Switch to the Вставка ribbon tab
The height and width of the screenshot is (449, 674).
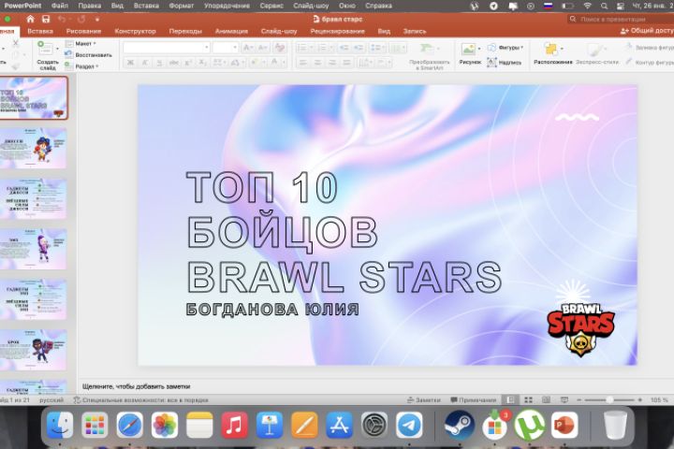pyautogui.click(x=40, y=31)
